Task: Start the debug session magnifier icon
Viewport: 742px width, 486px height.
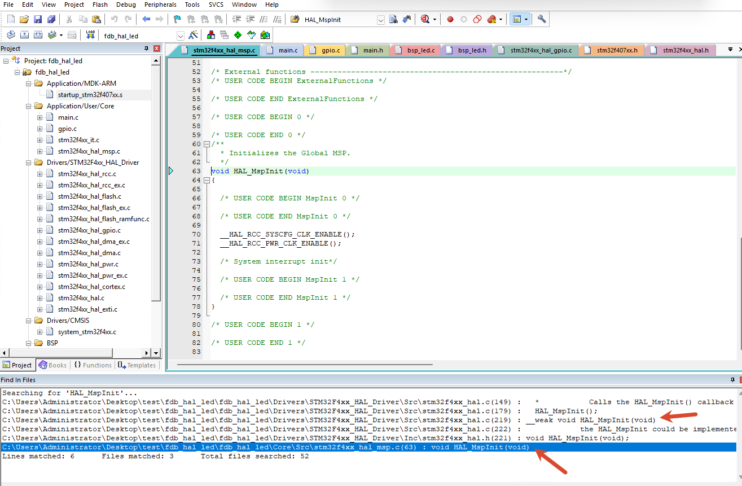Action: pos(425,19)
